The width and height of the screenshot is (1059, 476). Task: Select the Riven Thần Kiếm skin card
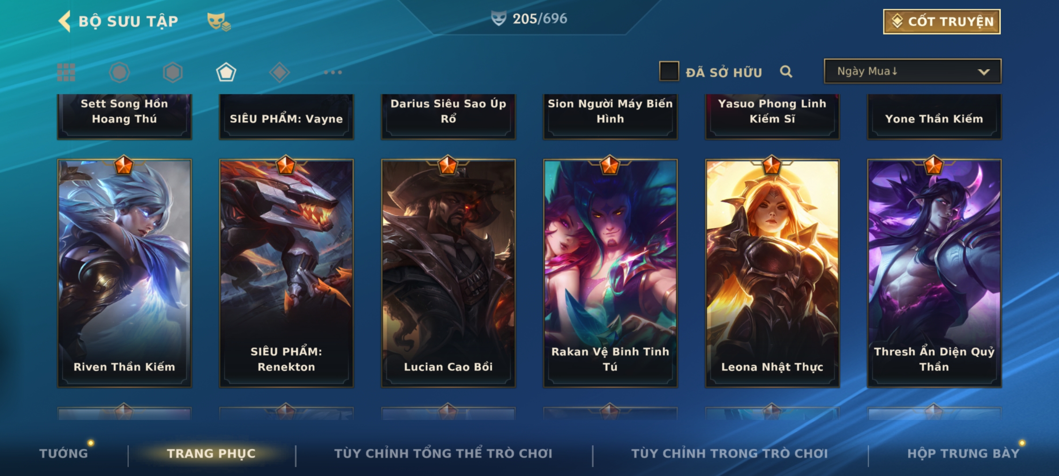point(124,273)
